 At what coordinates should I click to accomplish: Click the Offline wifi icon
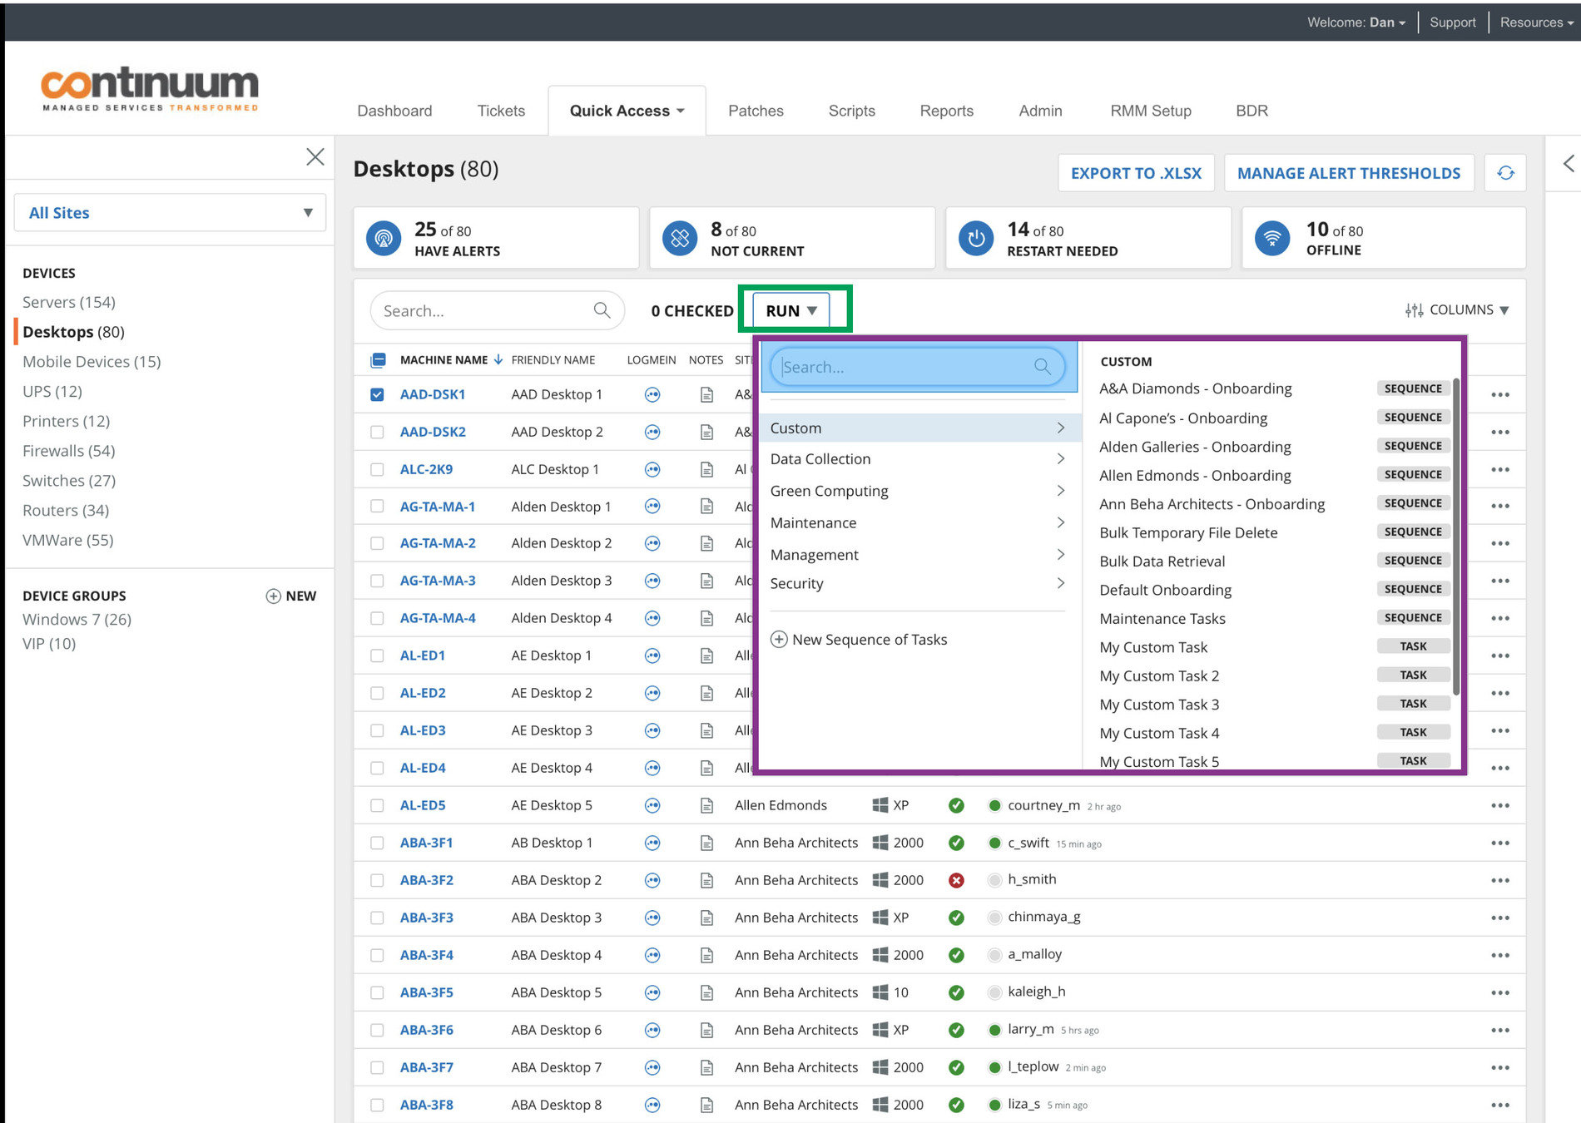click(1272, 238)
